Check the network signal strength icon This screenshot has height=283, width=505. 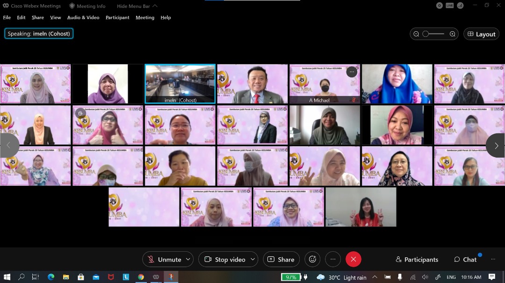coord(460,6)
